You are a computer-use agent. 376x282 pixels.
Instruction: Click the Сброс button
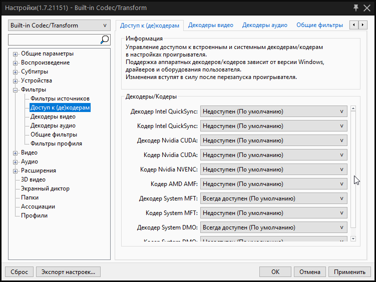pos(19,272)
